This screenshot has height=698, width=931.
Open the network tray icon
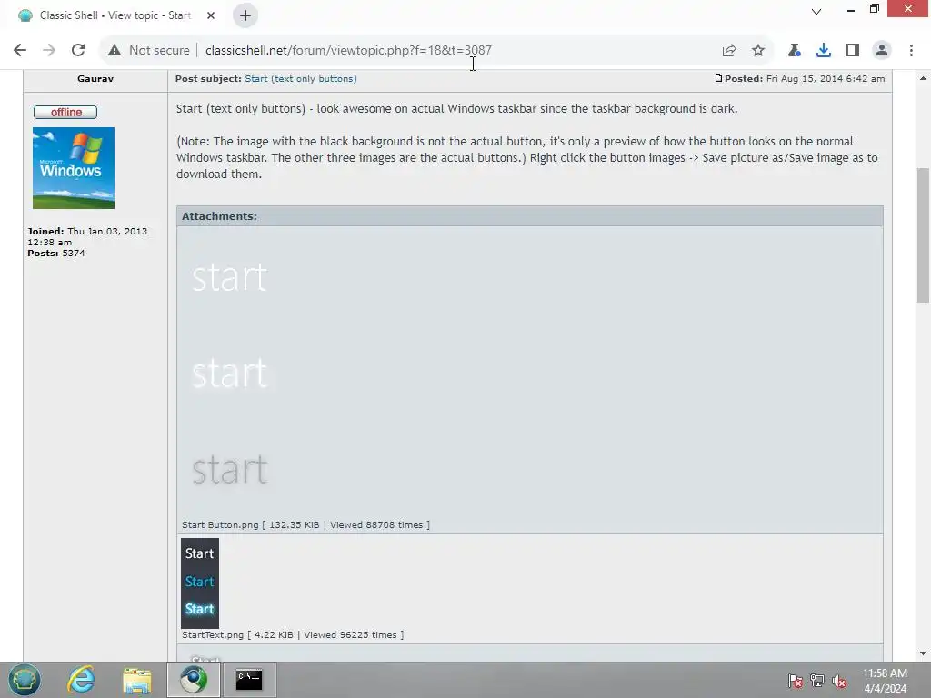point(817,681)
